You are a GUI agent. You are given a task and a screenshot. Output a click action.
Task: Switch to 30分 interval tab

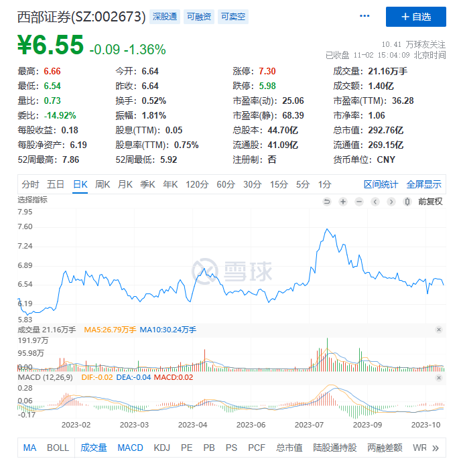[252, 184]
